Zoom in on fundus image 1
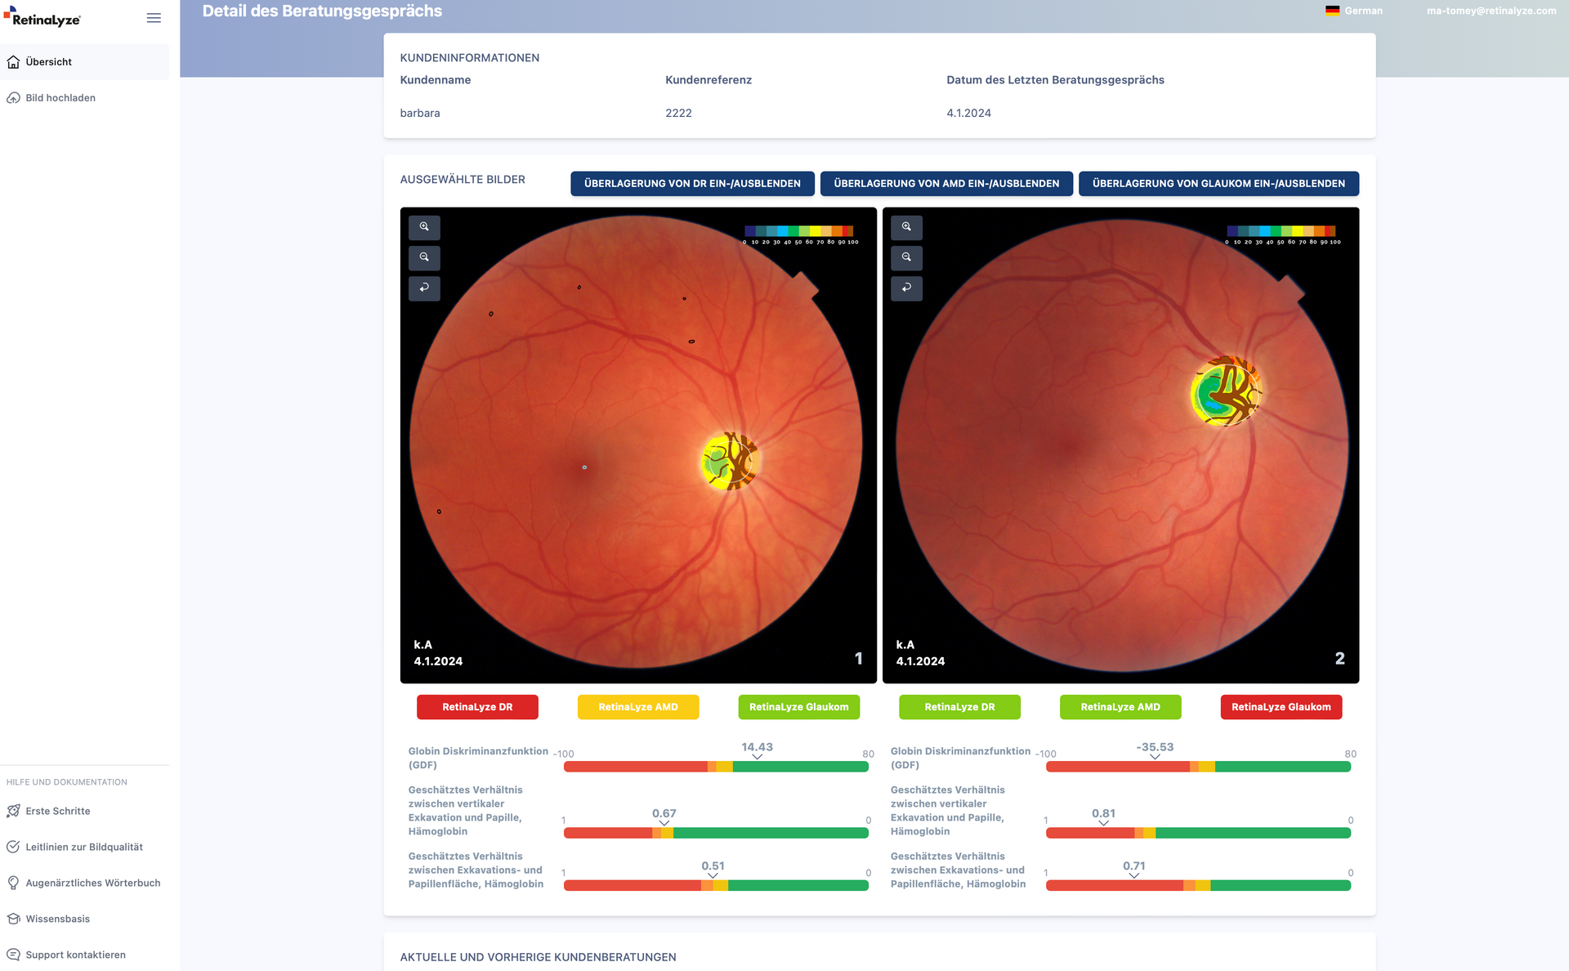The image size is (1569, 971). tap(424, 227)
